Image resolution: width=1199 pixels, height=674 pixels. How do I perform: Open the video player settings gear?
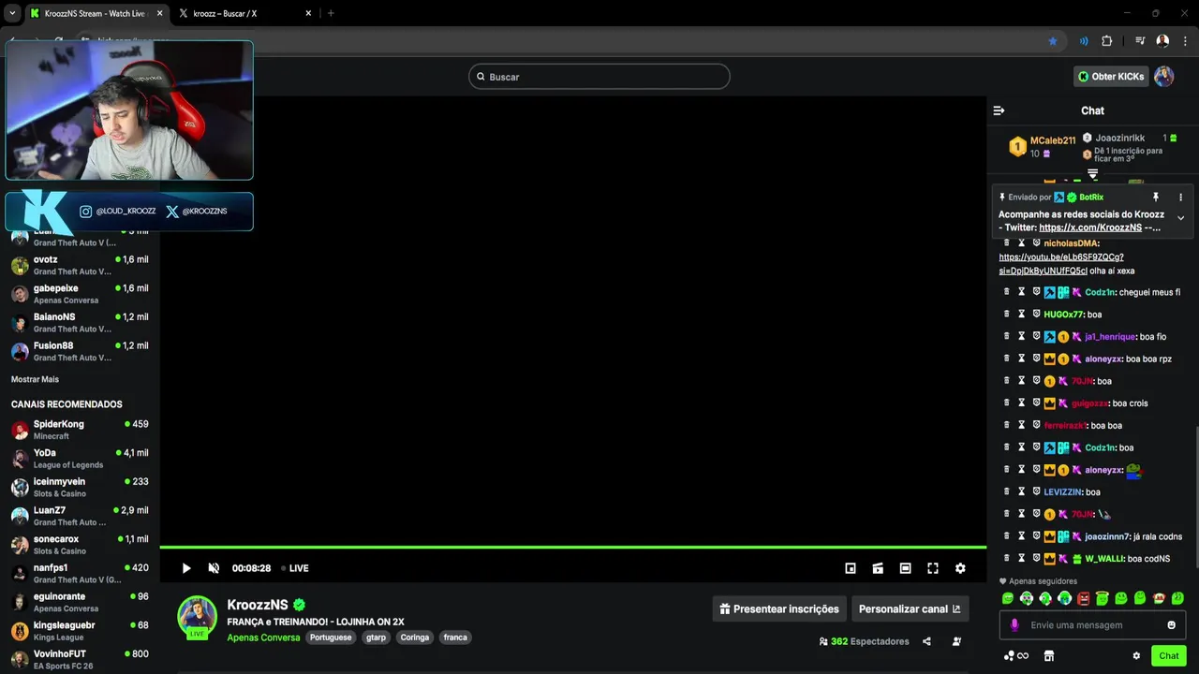click(960, 568)
